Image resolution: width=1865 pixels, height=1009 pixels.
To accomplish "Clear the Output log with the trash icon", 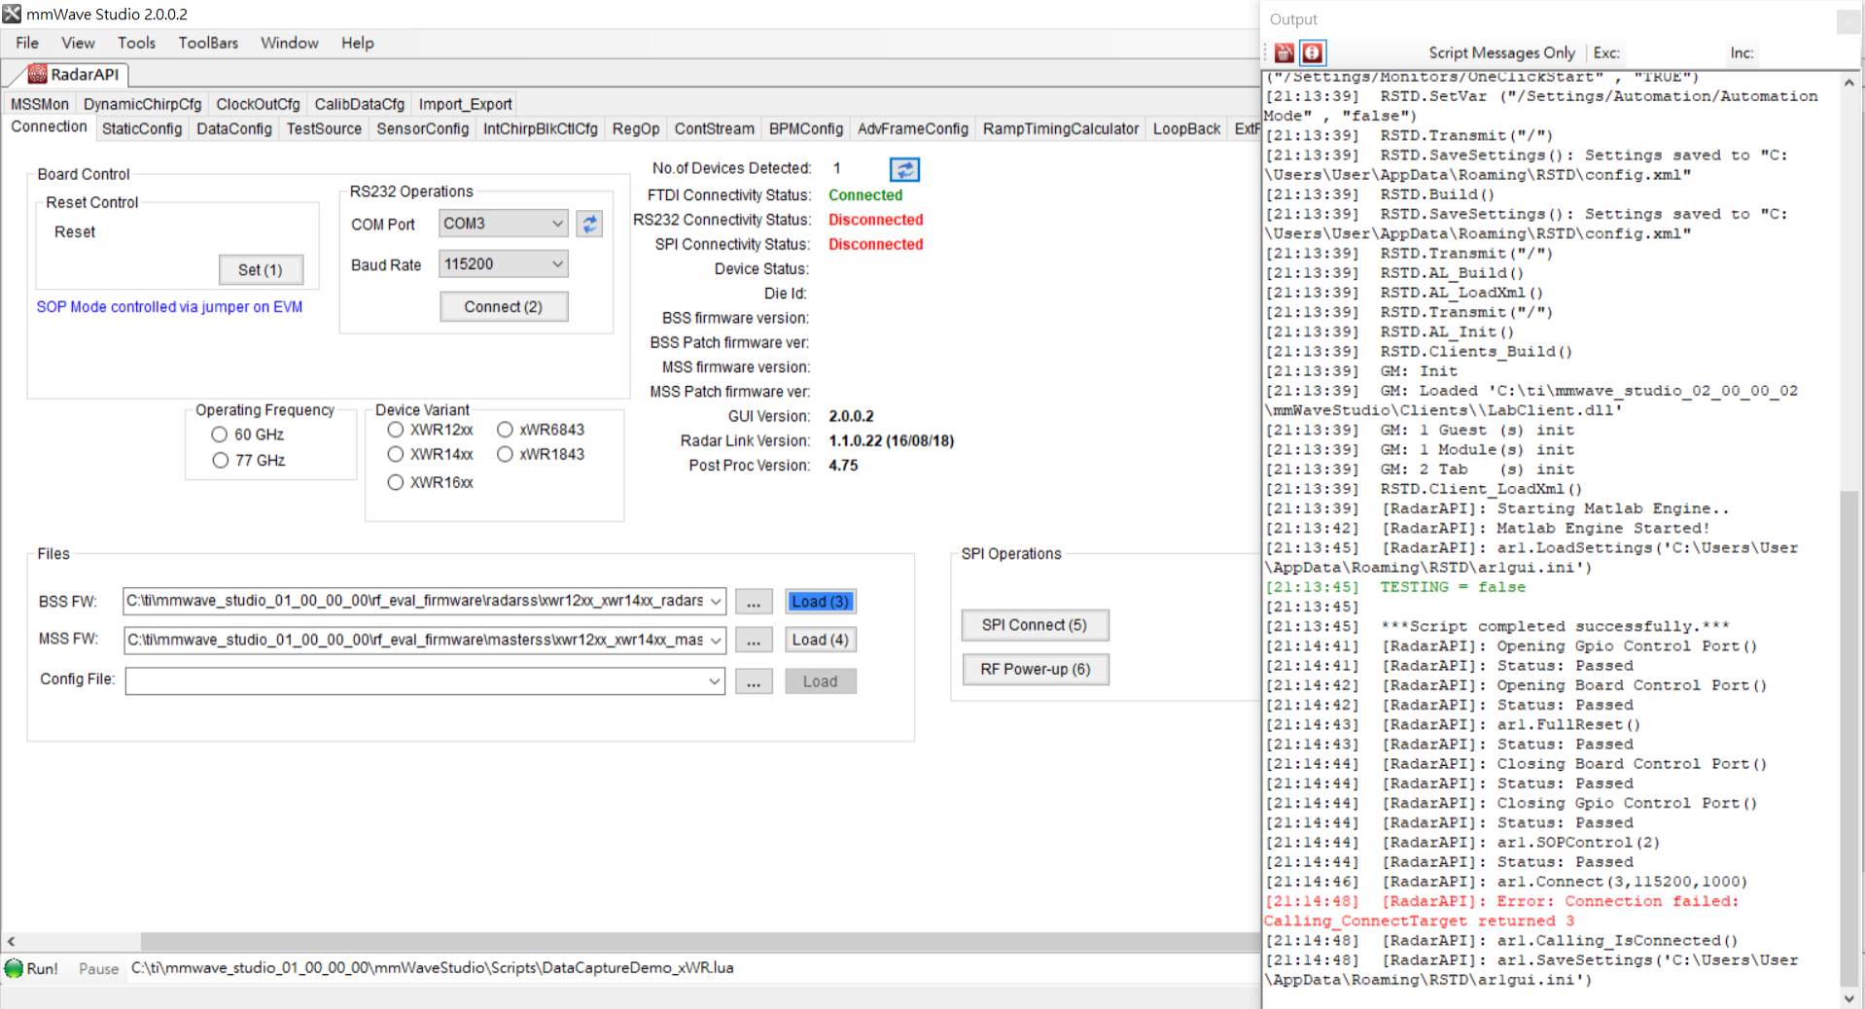I will coord(1284,52).
